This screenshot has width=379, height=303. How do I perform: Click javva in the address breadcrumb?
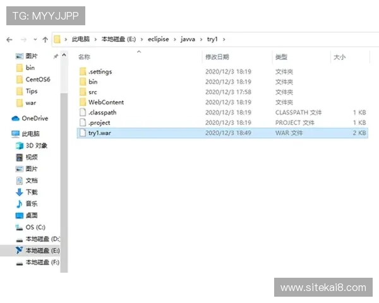point(188,39)
